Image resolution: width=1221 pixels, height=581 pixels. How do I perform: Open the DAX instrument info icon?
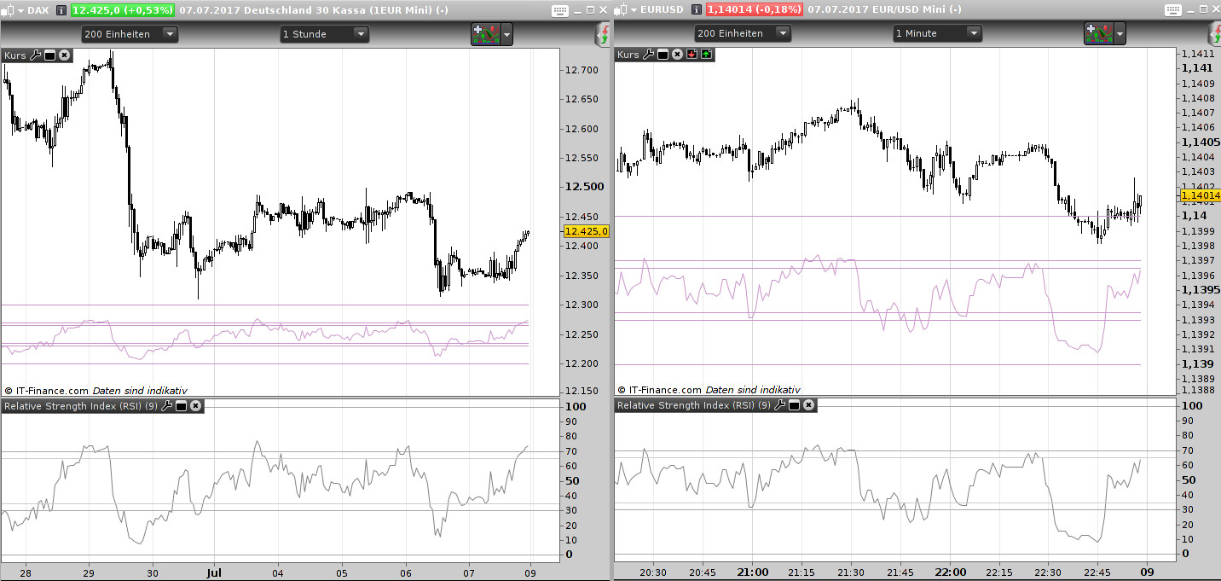(61, 10)
